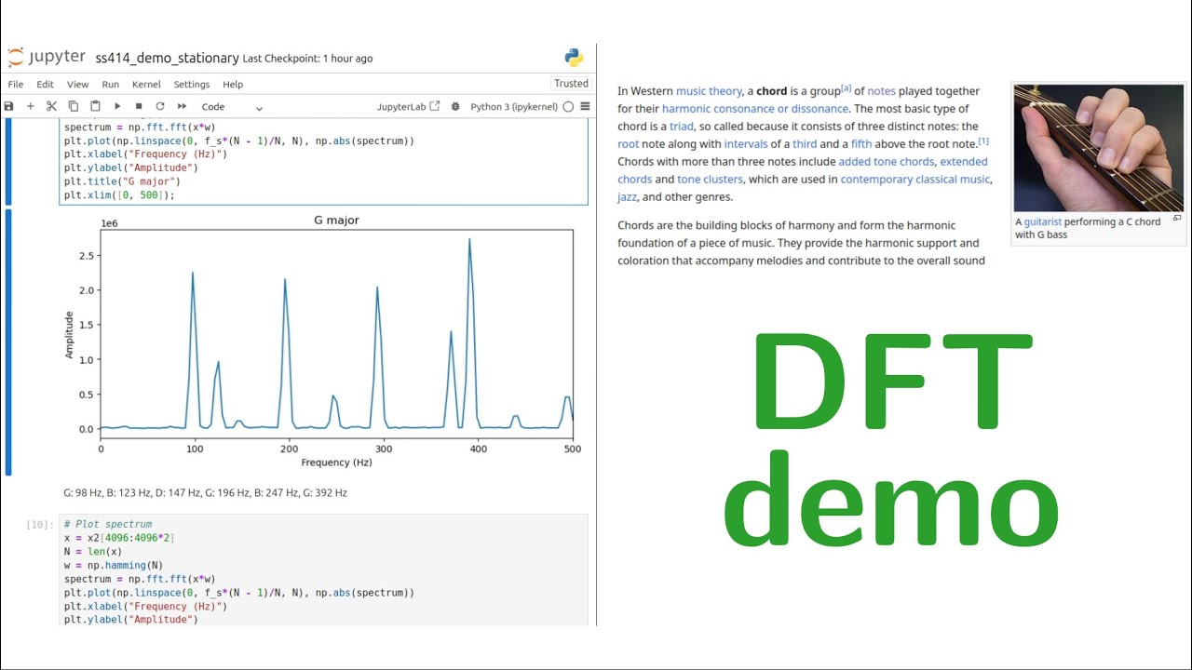1192x670 pixels.
Task: Open the 'tone clusters' link
Action: click(710, 180)
